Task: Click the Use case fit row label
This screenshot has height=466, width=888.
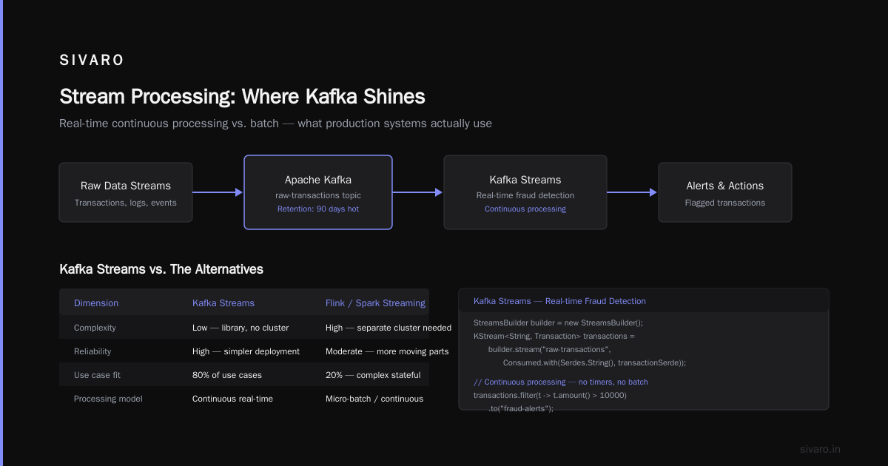Action: (x=97, y=375)
